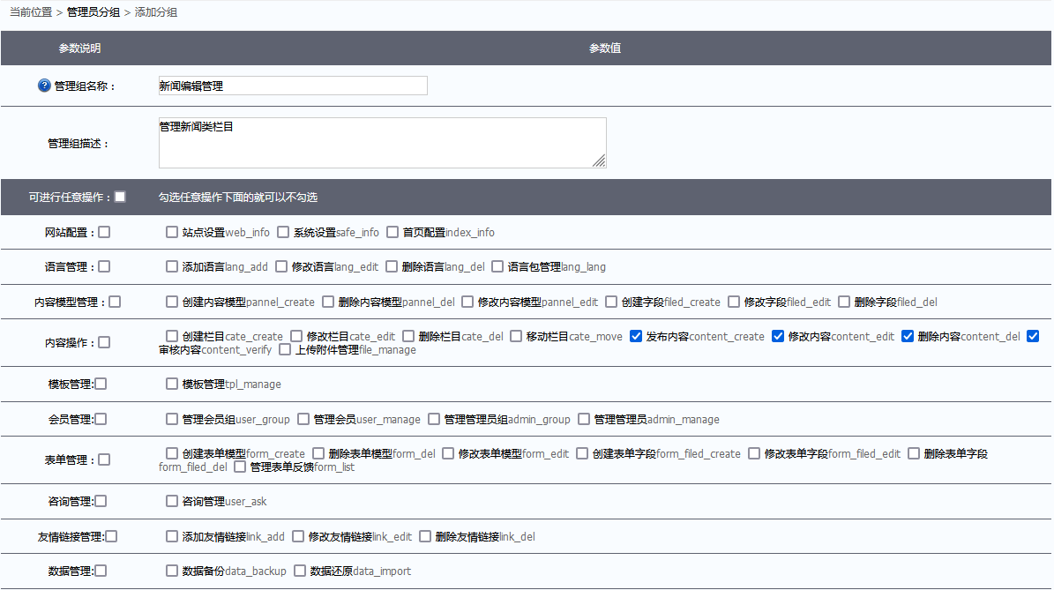This screenshot has width=1054, height=590.
Task: Tick the 站点设置 web_info checkbox
Action: [x=172, y=232]
